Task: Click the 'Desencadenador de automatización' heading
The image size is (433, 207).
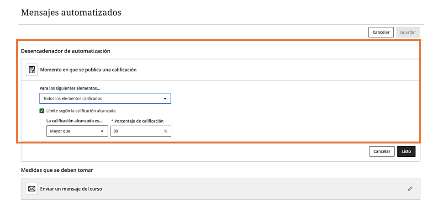Action: coord(65,51)
